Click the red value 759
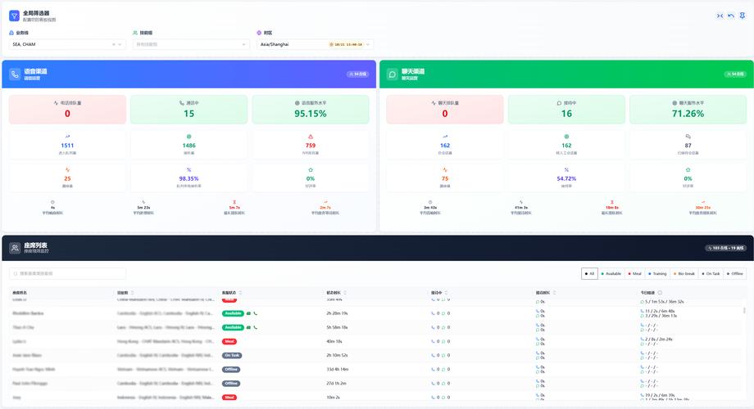The height and width of the screenshot is (409, 754). (311, 146)
